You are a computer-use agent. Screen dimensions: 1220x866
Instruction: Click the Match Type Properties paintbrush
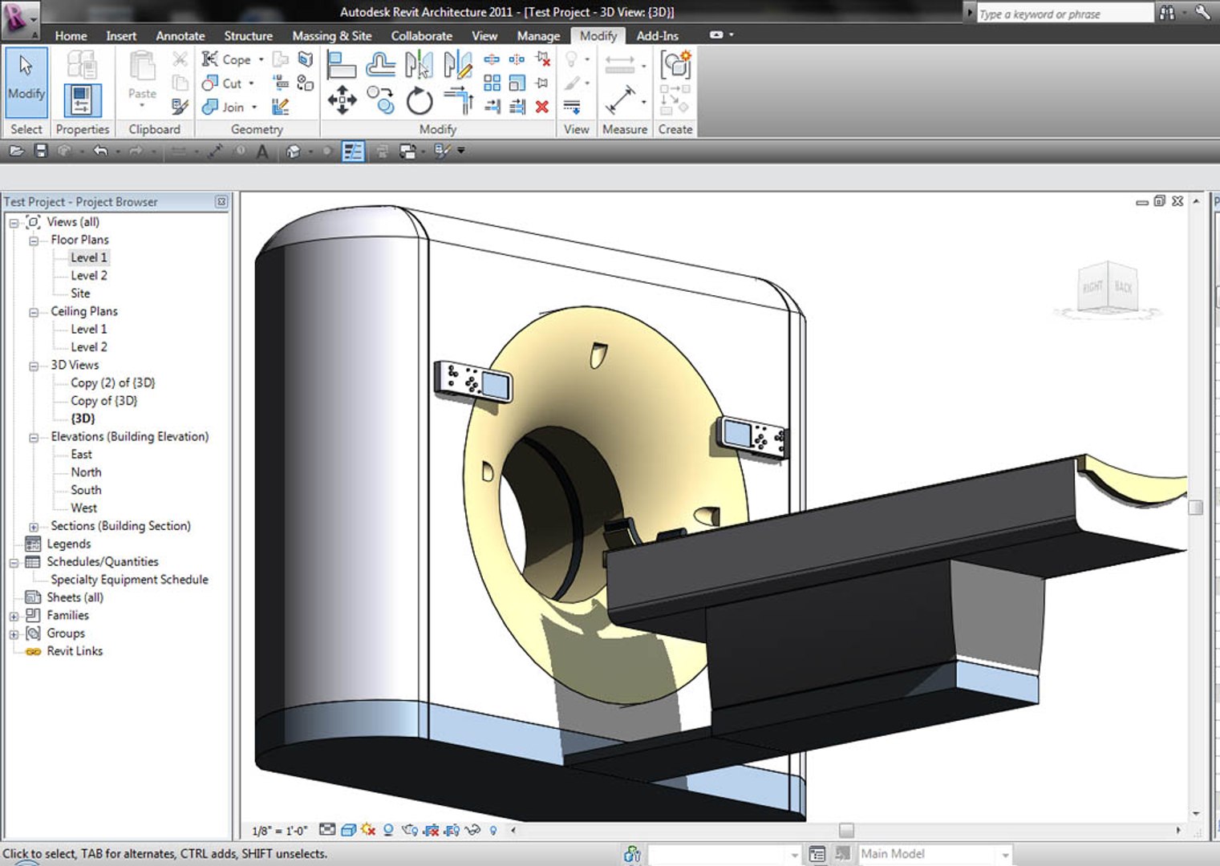(x=180, y=107)
